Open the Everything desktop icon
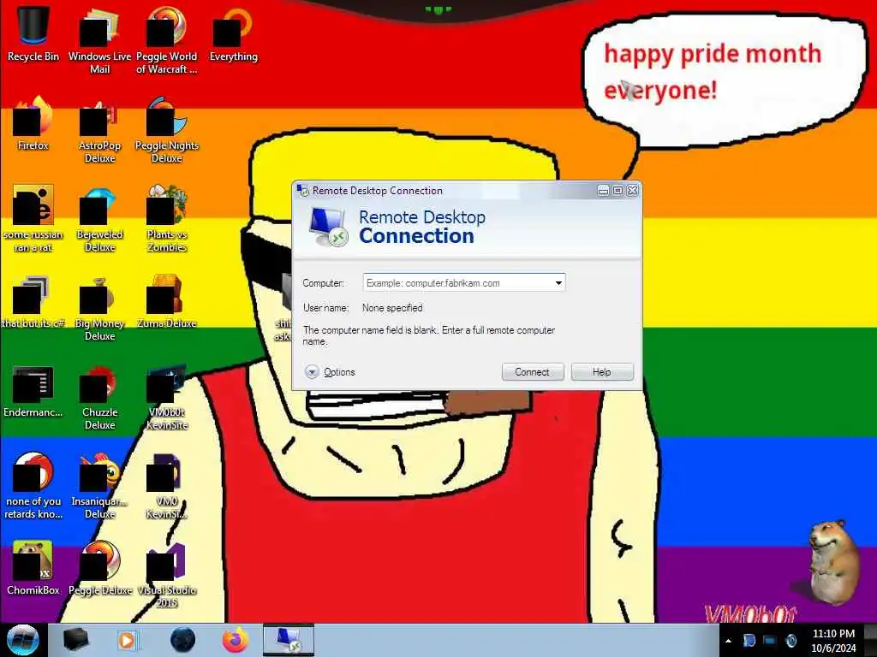The width and height of the screenshot is (877, 657). pos(233,33)
